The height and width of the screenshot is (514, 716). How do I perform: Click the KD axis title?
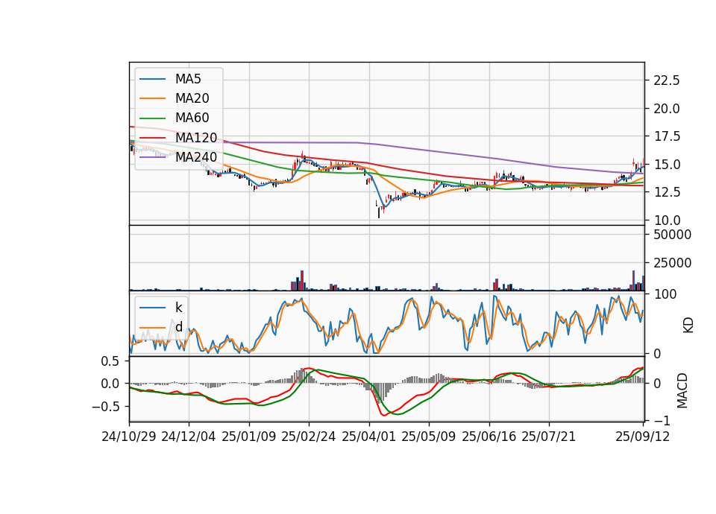click(x=688, y=325)
